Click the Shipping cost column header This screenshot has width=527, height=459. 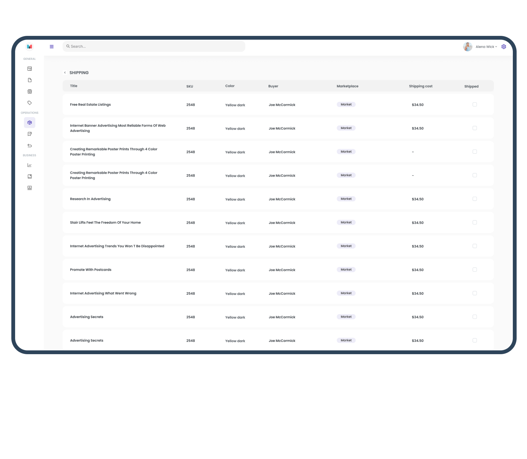[x=421, y=86]
